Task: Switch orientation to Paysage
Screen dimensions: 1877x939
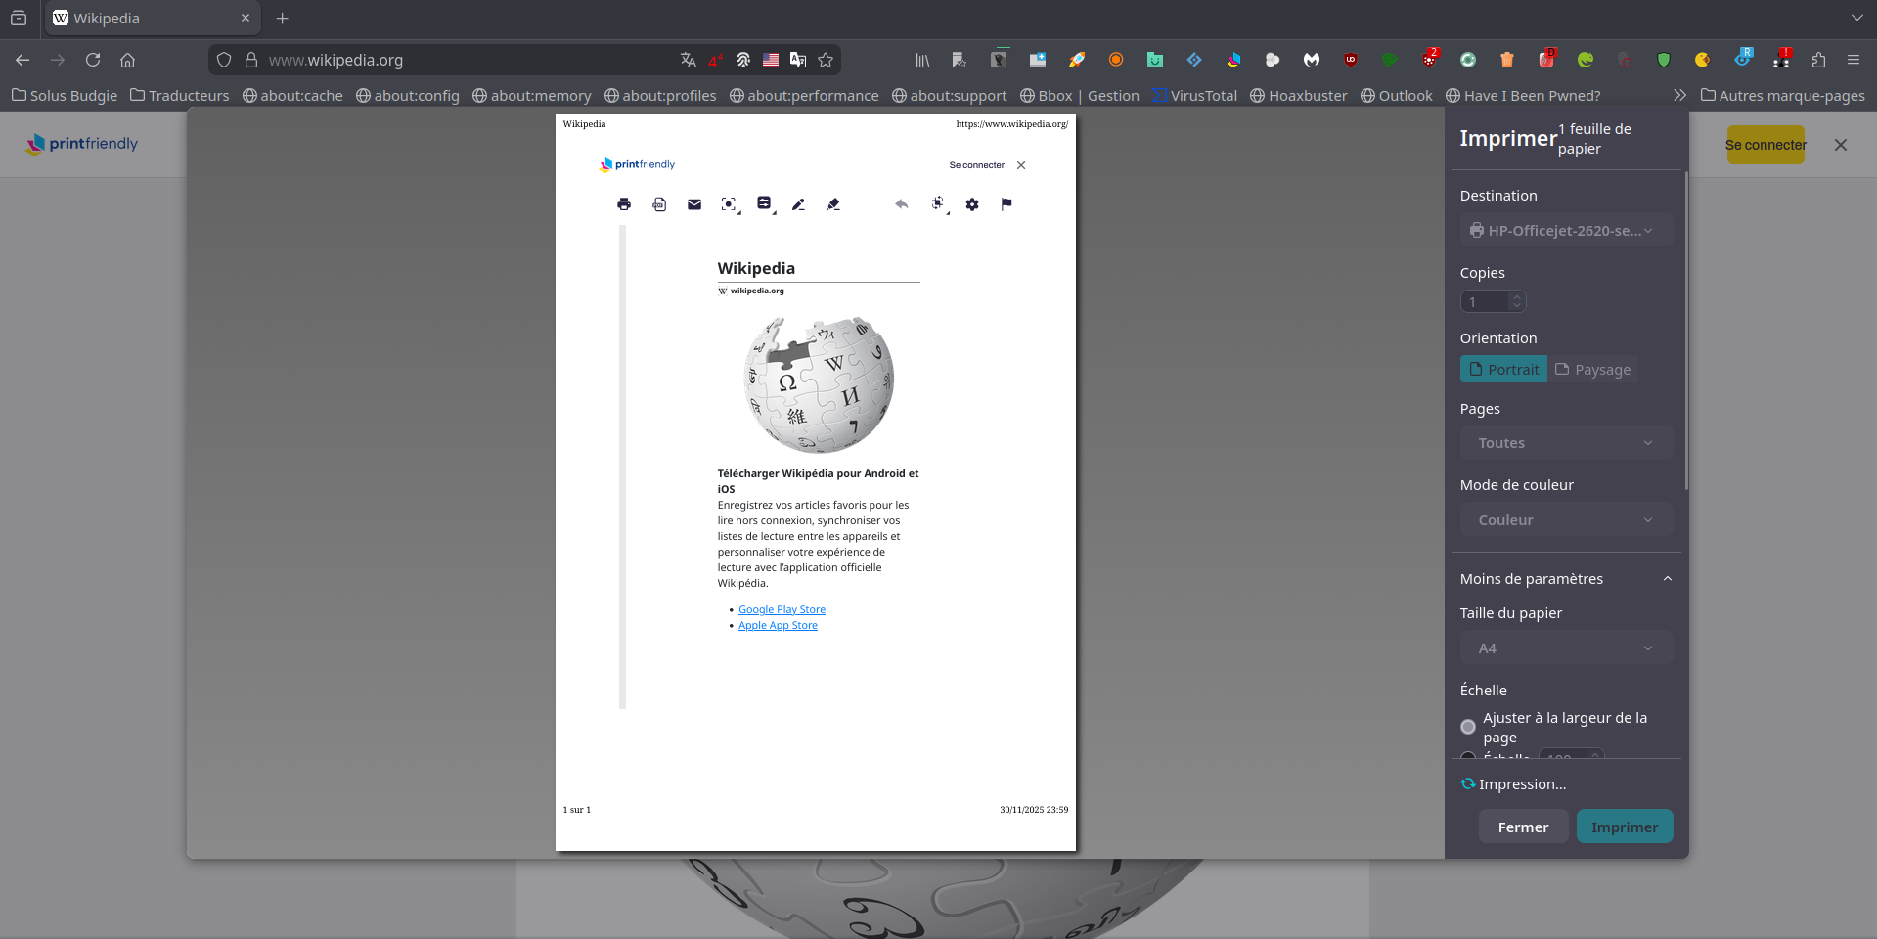Action: 1592,369
